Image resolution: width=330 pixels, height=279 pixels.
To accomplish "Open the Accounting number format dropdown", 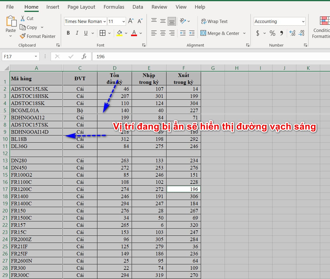I will (x=303, y=21).
